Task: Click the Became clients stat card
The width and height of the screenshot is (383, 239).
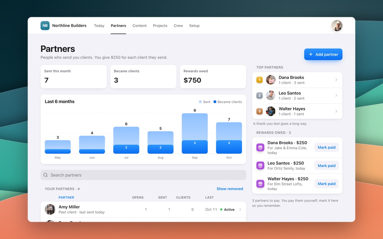Action: (x=143, y=76)
